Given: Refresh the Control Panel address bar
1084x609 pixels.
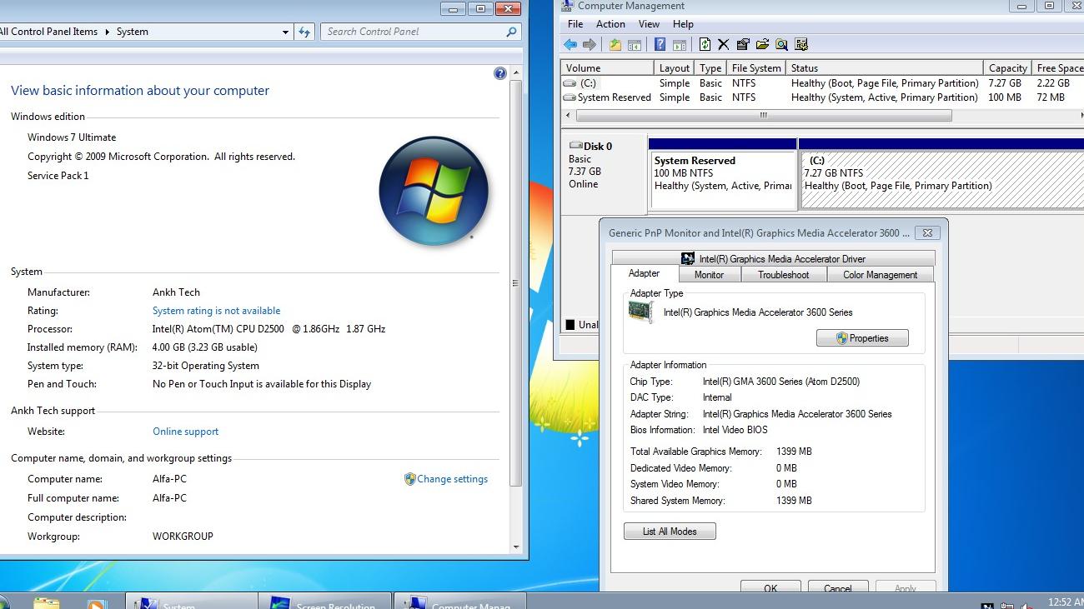Looking at the screenshot, I should coord(304,32).
